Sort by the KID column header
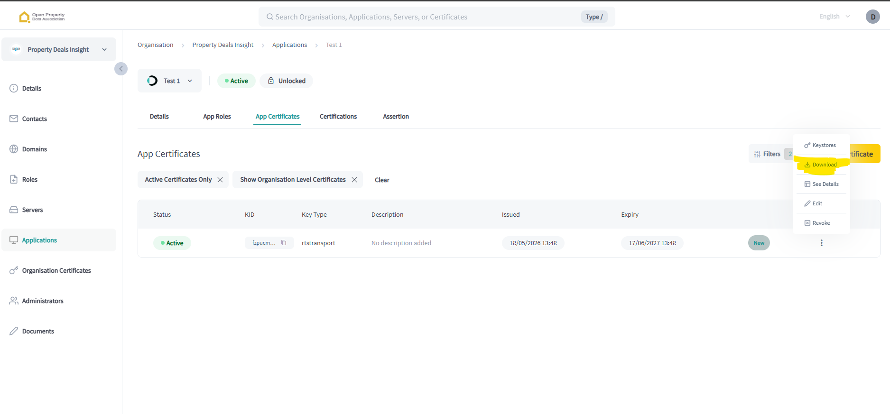The height and width of the screenshot is (414, 890). [250, 215]
